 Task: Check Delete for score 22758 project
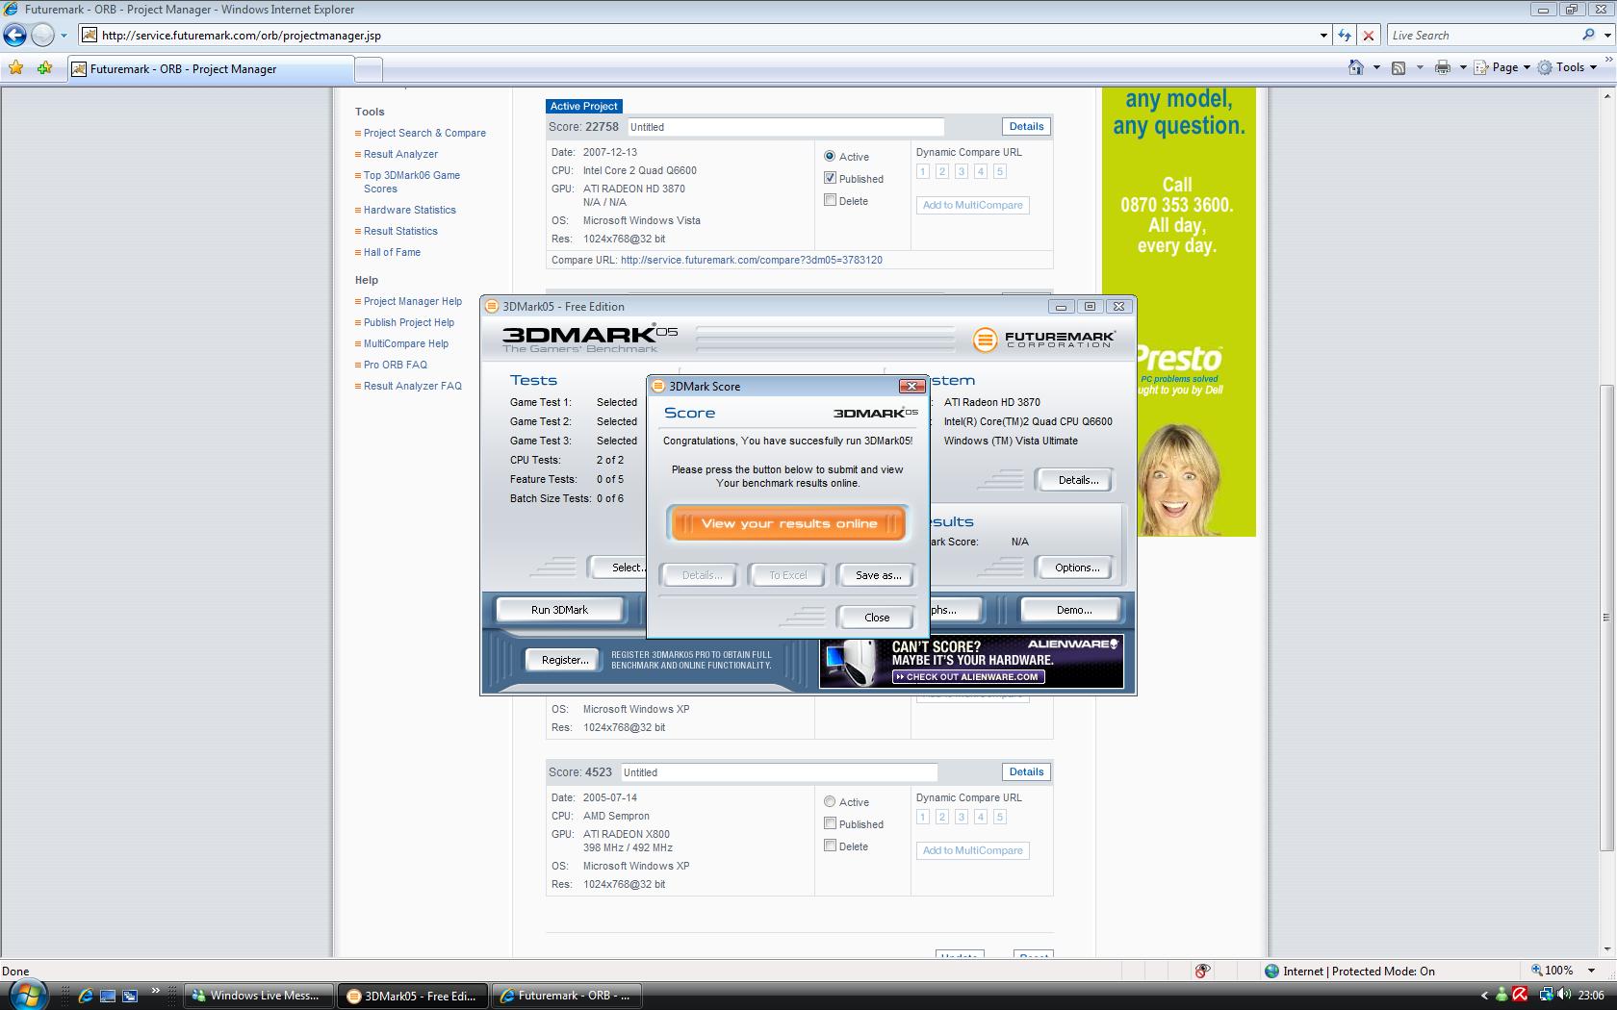[x=830, y=200]
